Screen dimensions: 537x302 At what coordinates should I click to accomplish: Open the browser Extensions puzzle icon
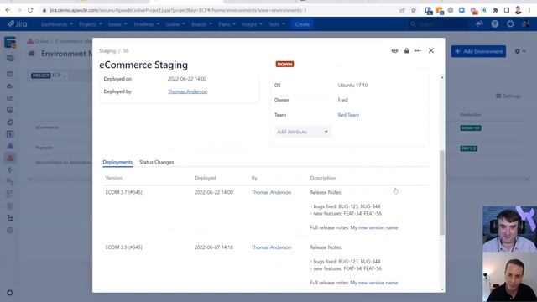click(x=496, y=10)
